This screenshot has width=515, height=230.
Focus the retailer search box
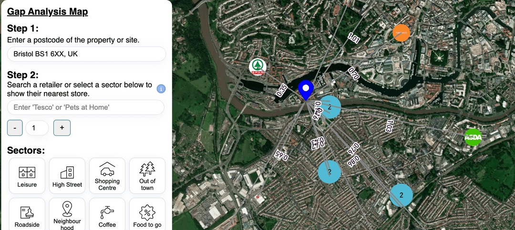[x=85, y=107]
